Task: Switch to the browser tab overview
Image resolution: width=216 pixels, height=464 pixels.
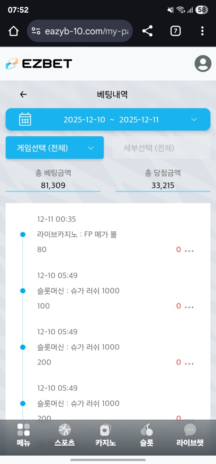Action: tap(175, 31)
